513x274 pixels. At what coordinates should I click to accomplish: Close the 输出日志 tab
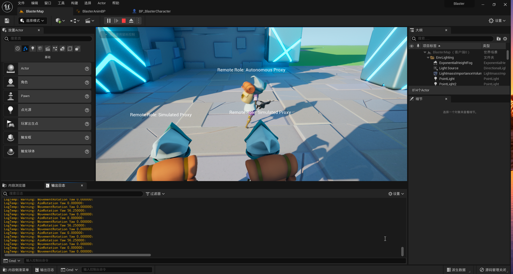82,186
